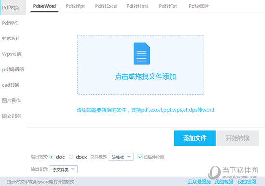The height and width of the screenshot is (186, 265).
Task: Open the 流模式 file mode dropdown
Action: [121, 157]
